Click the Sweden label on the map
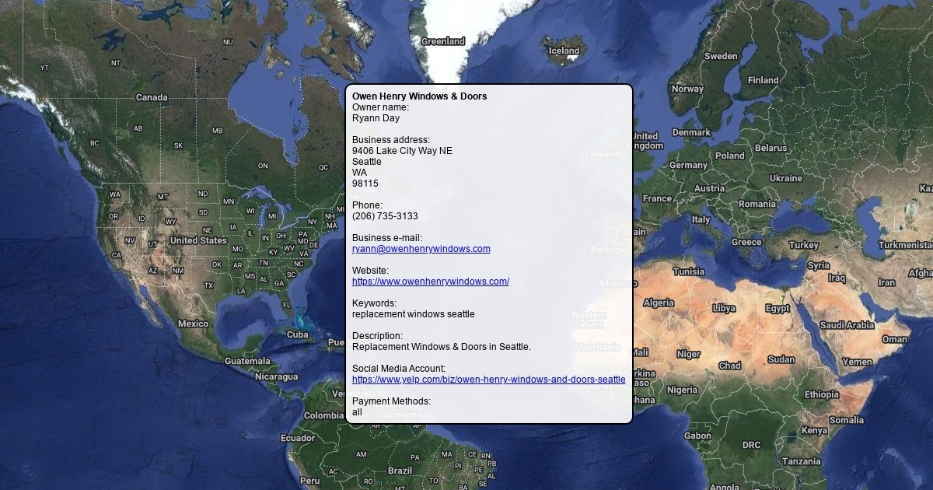The image size is (933, 490). click(x=721, y=56)
